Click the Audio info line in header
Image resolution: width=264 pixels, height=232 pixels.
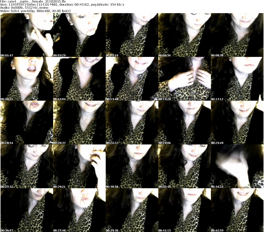click(x=24, y=8)
